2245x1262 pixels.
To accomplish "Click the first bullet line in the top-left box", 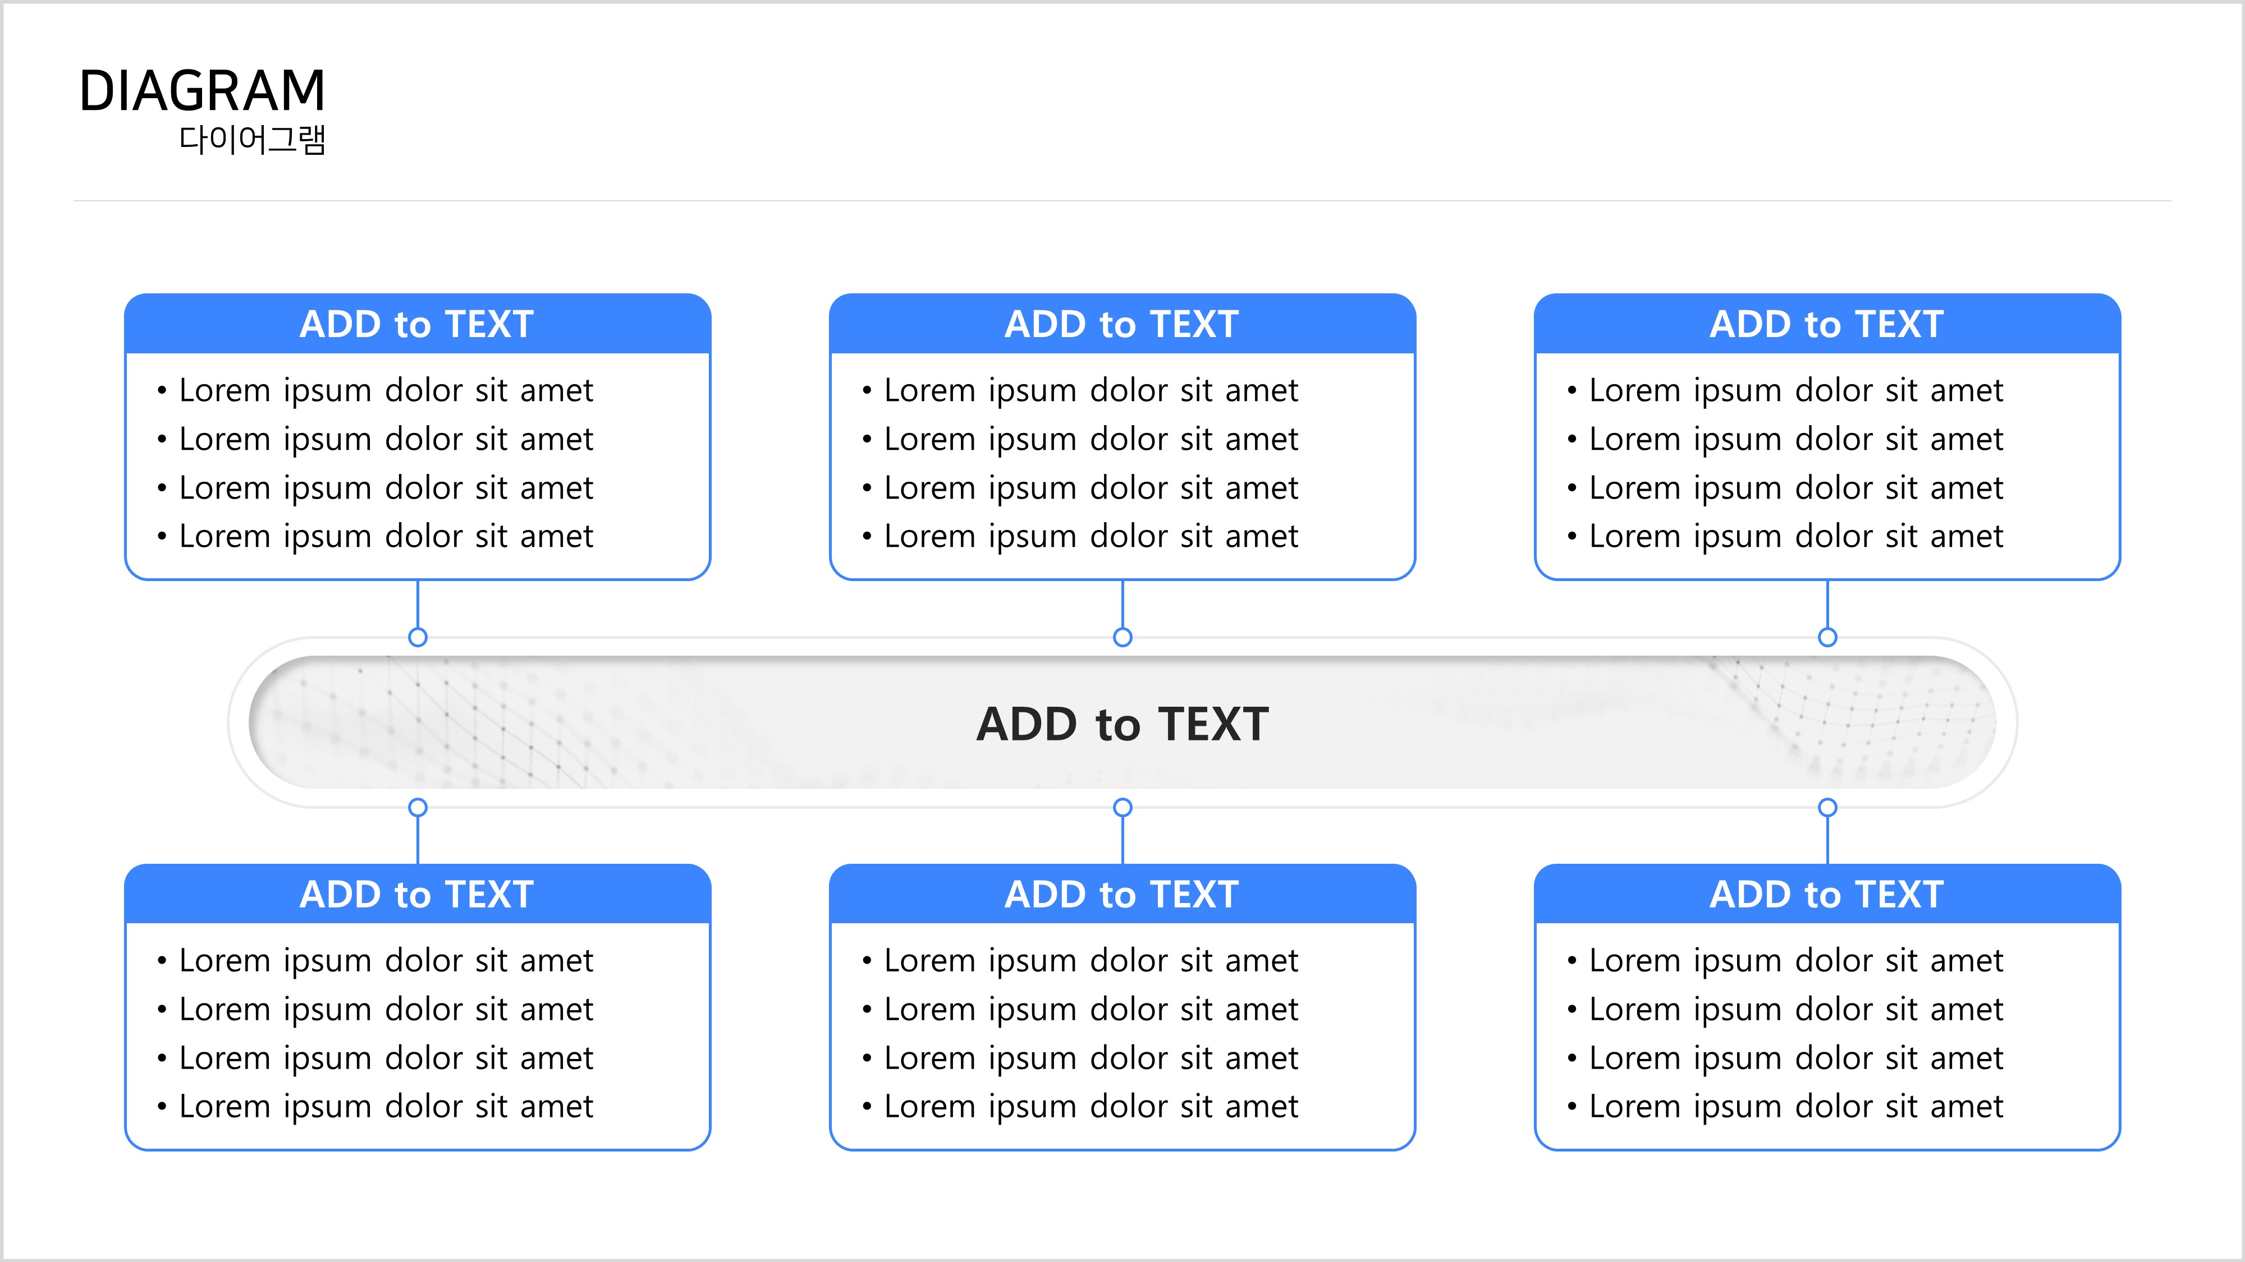I will [x=375, y=391].
